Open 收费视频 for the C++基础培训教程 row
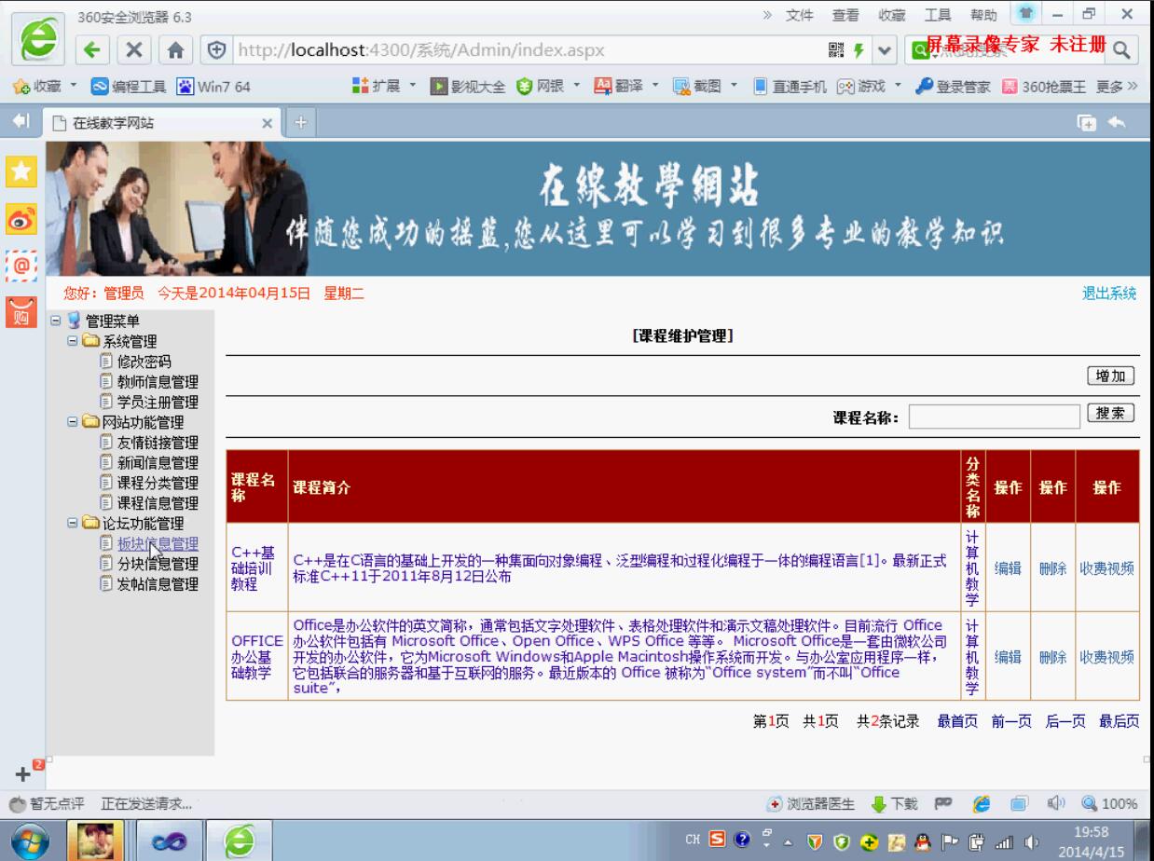Viewport: 1154px width, 861px height. (x=1107, y=569)
